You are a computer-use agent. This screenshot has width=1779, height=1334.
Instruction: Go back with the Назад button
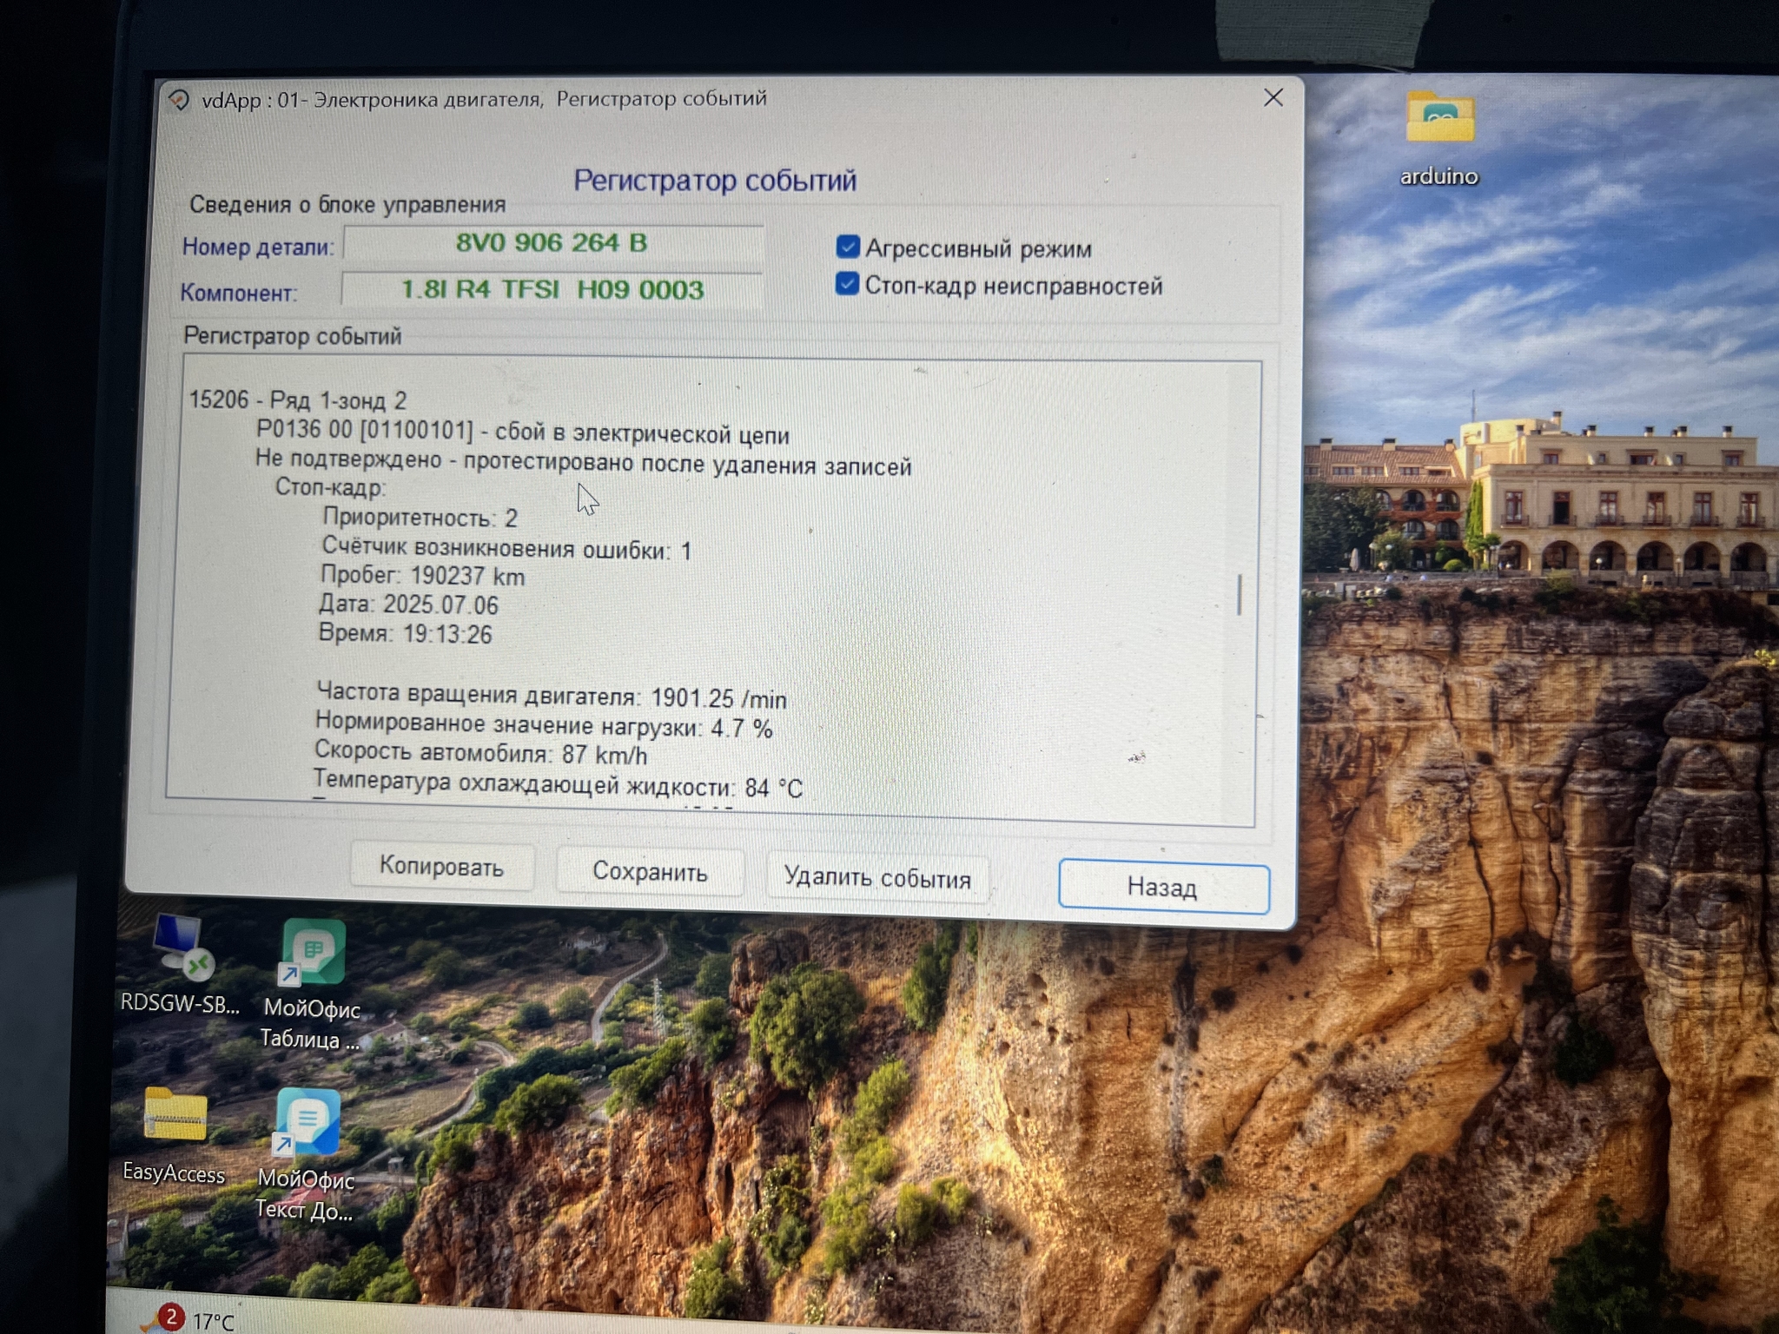click(1162, 887)
